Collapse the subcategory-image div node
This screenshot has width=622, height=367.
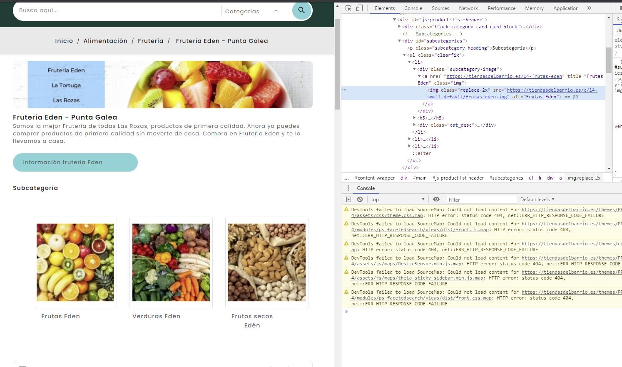click(x=414, y=69)
